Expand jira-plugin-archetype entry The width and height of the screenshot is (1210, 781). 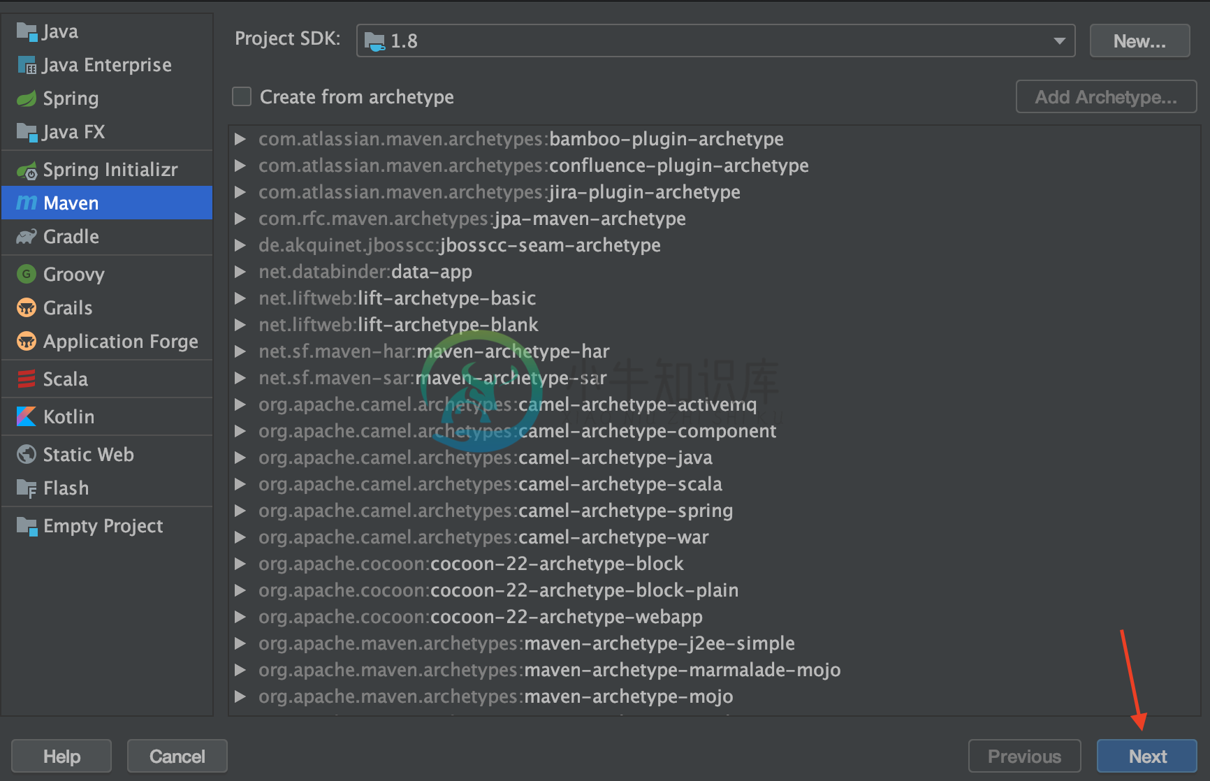click(240, 192)
